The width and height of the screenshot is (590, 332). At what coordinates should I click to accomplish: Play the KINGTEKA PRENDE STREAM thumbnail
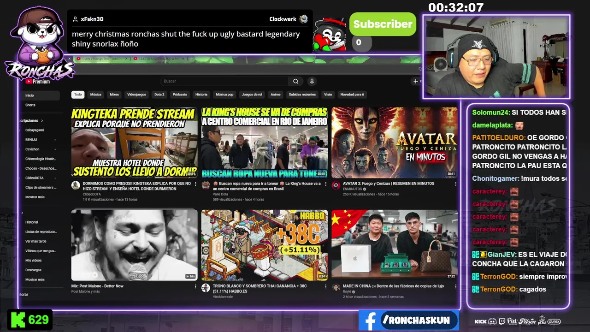134,142
